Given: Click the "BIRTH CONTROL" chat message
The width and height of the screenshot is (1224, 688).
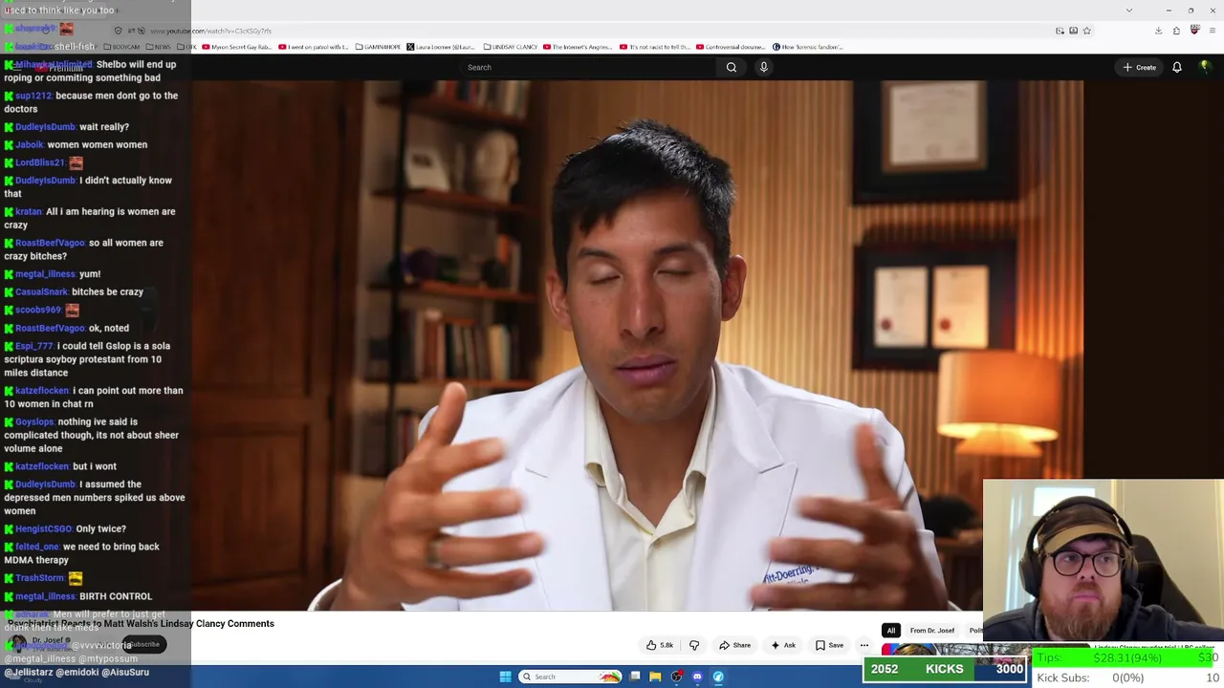Looking at the screenshot, I should [x=116, y=597].
